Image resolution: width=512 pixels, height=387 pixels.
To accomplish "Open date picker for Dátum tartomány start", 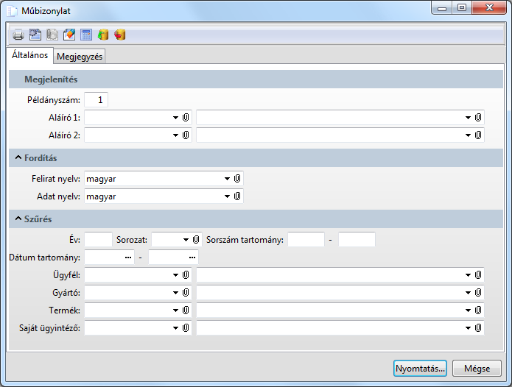I will (128, 258).
